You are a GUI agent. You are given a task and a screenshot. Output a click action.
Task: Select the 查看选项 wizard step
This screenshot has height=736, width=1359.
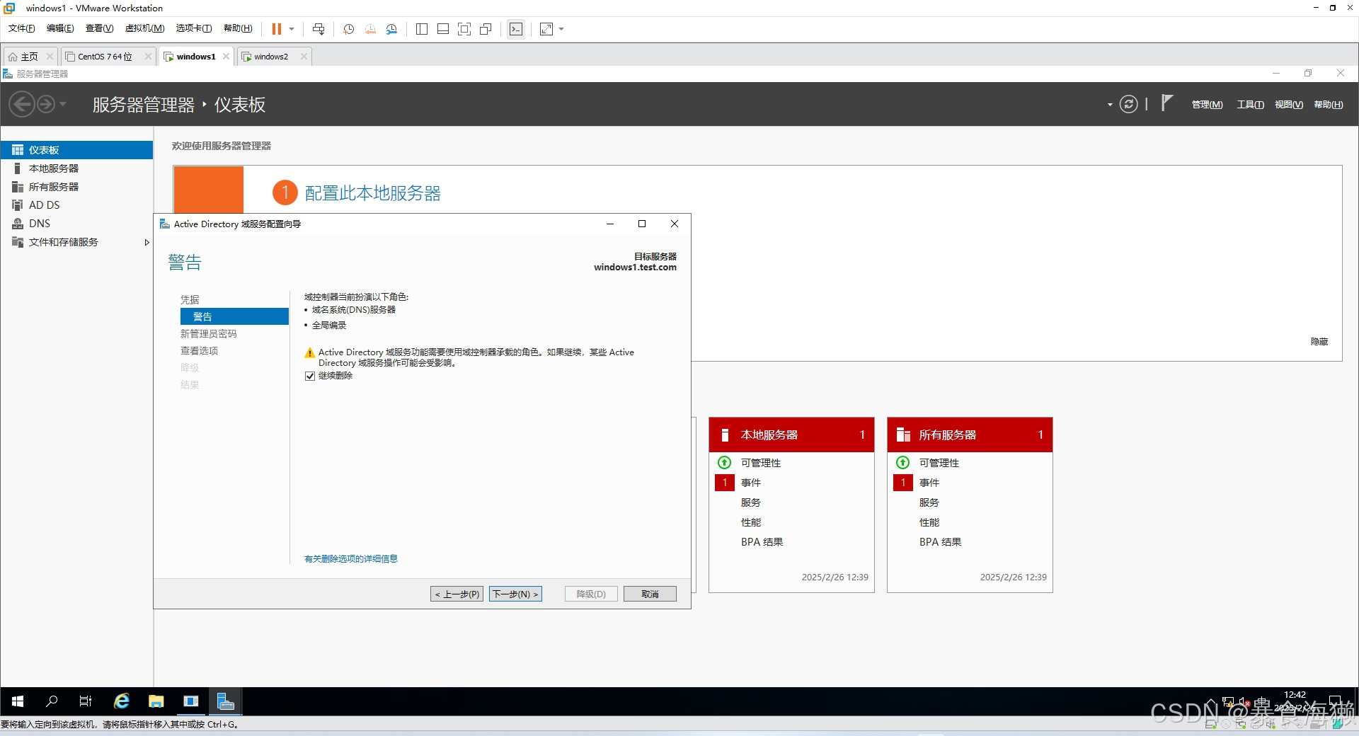tap(199, 351)
